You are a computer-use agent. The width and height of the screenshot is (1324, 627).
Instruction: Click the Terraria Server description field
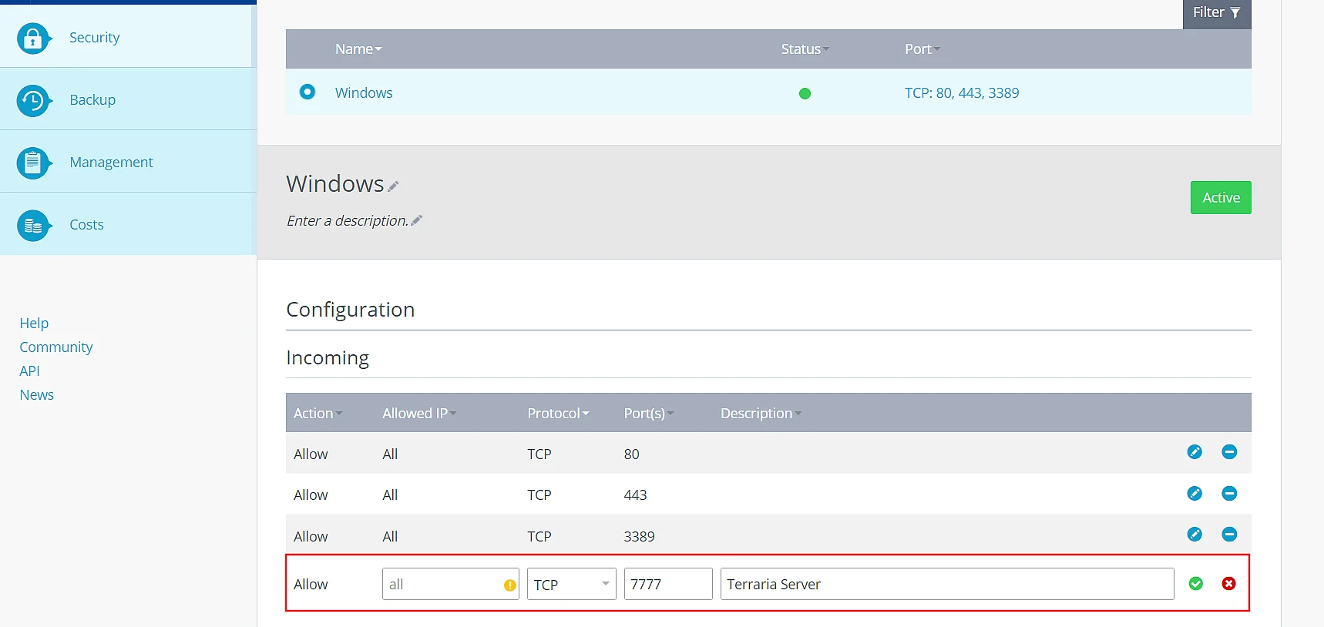pos(947,584)
